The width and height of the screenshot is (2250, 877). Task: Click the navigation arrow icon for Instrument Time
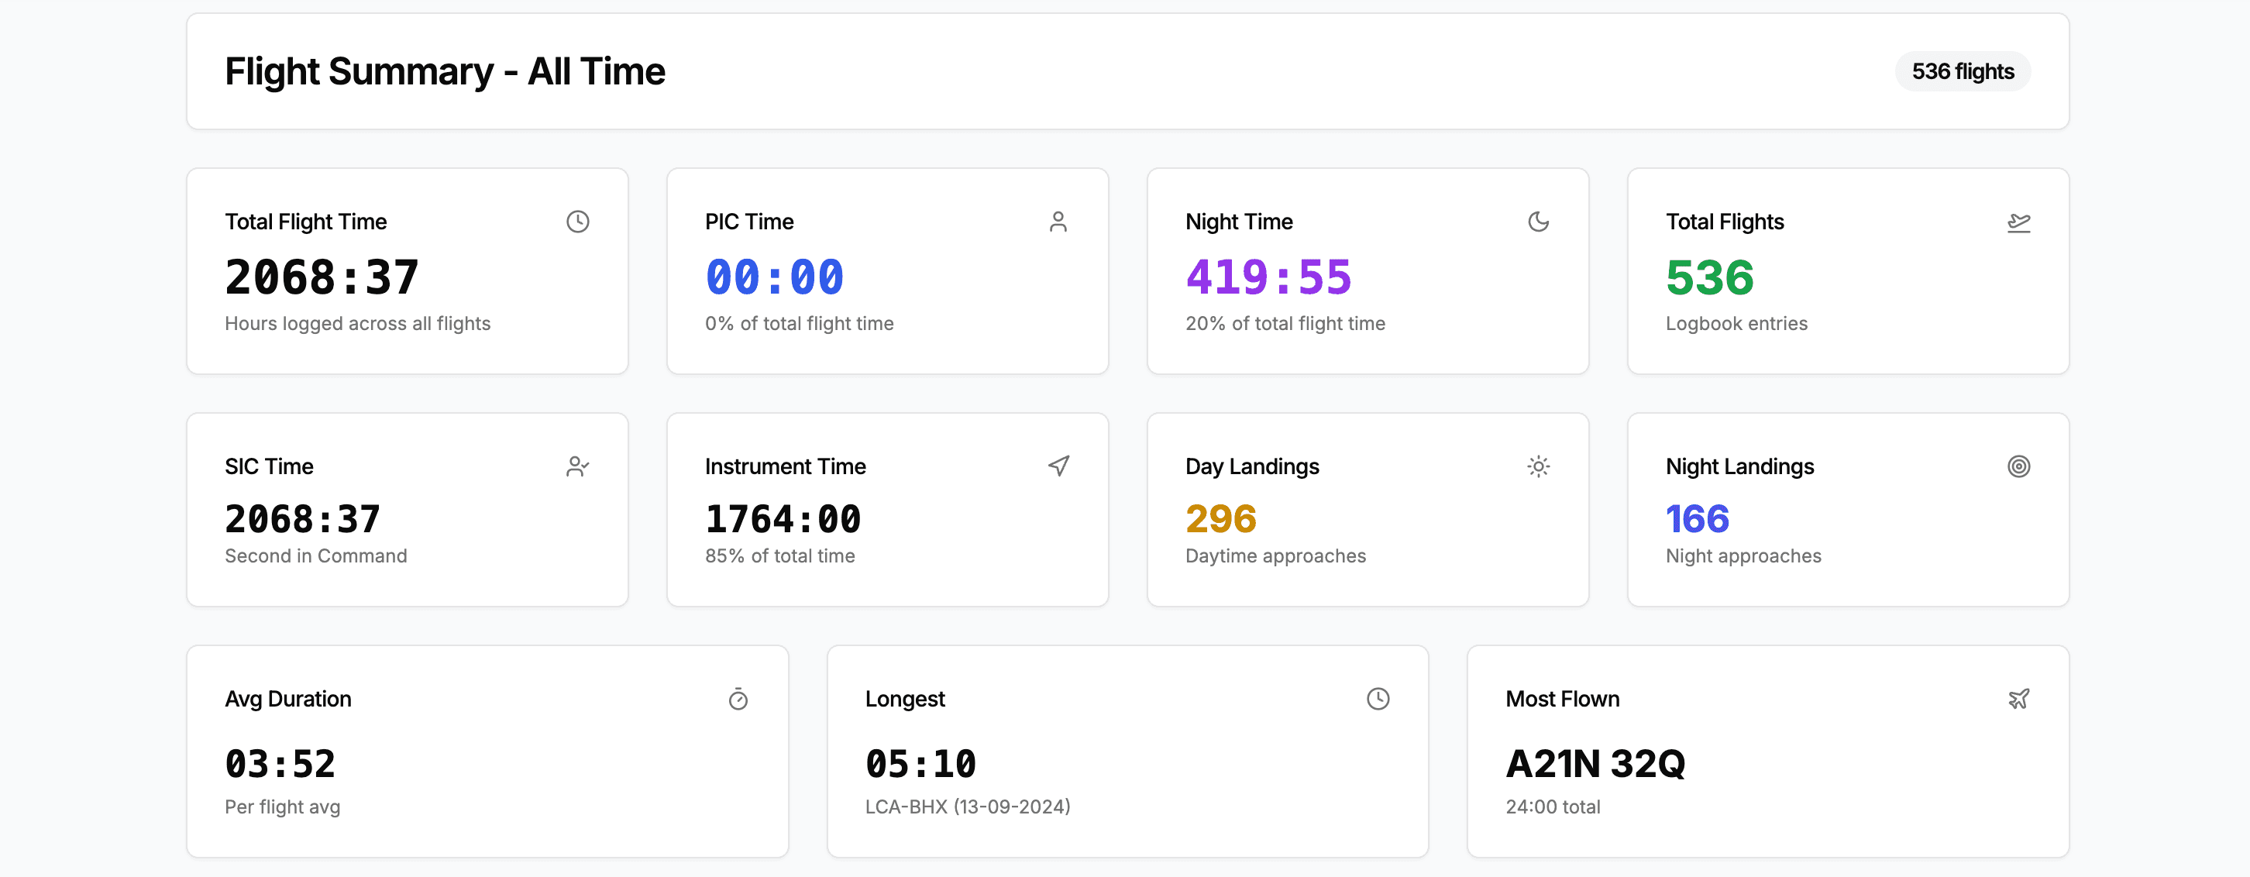click(1058, 466)
